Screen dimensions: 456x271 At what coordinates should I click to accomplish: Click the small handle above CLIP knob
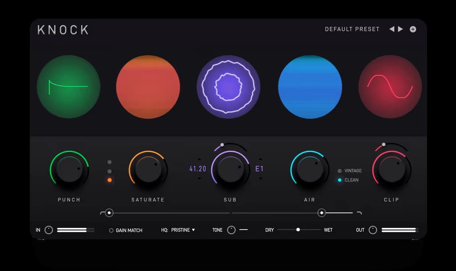tap(383, 144)
